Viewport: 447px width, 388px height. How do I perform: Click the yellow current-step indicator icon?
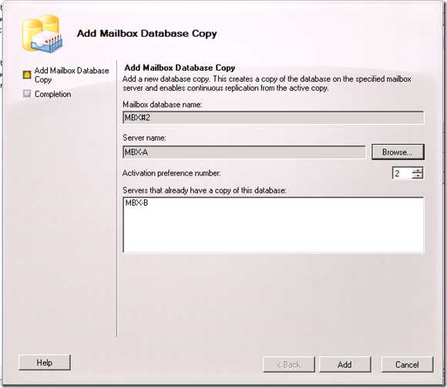coord(27,75)
